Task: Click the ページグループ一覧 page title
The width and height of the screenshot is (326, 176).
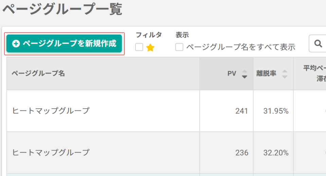Action: pos(62,9)
